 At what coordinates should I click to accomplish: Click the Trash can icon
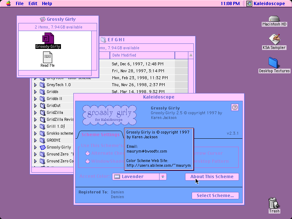coord(274,203)
